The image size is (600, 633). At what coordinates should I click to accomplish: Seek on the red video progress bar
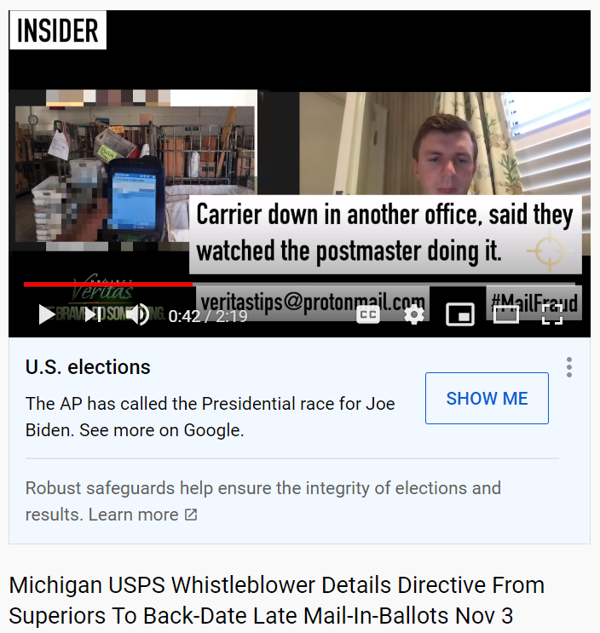[107, 285]
